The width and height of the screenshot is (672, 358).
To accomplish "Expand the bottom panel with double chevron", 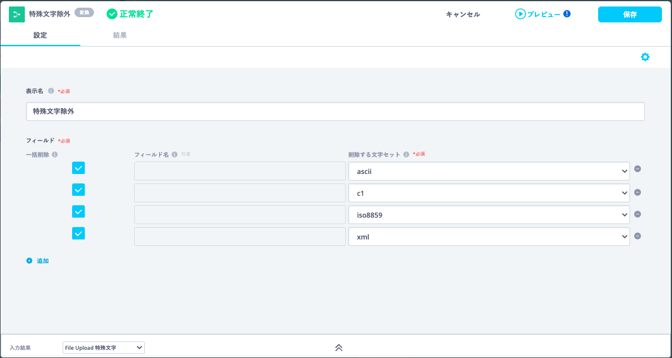I will click(x=339, y=348).
